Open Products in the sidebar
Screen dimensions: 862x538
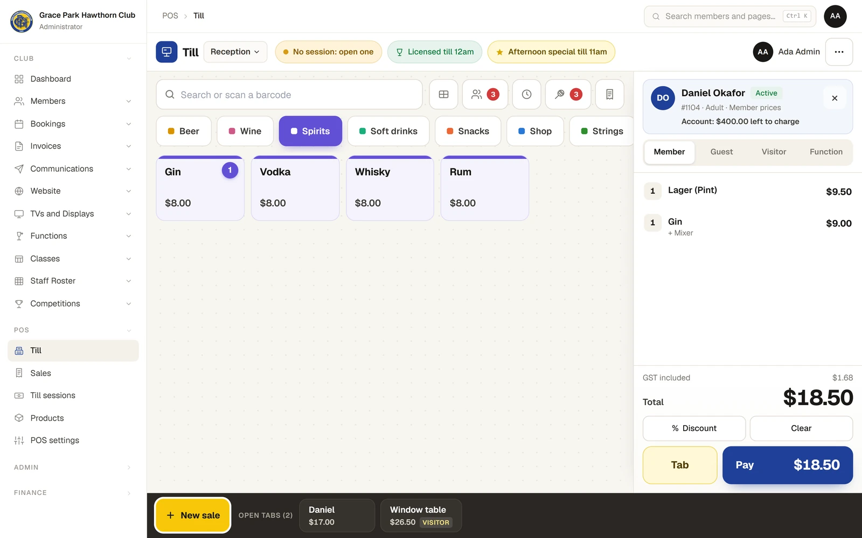[73, 418]
